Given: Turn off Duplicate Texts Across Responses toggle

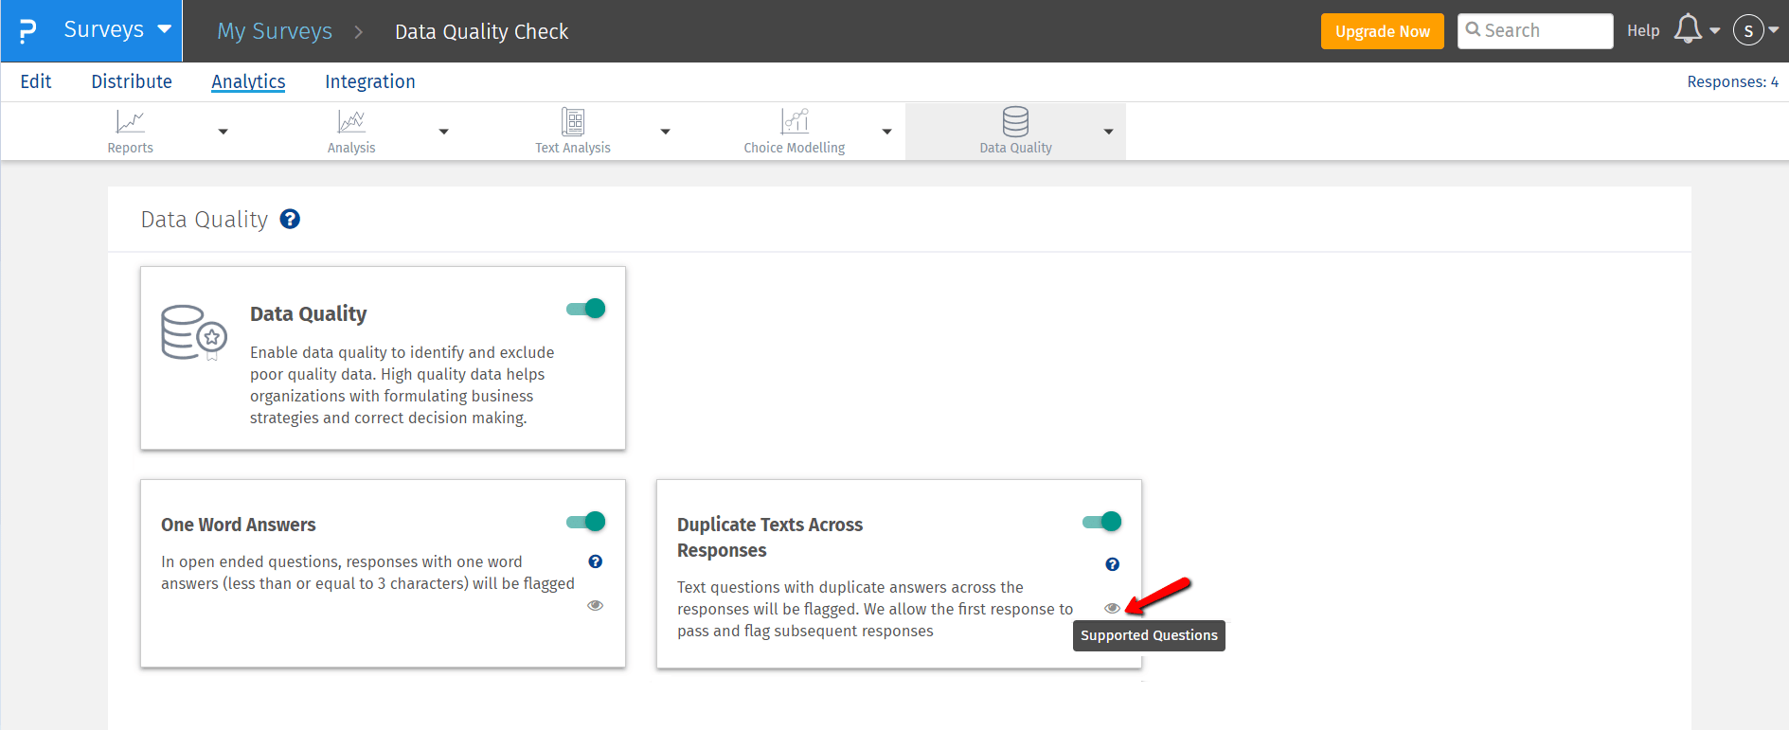Looking at the screenshot, I should [1102, 522].
